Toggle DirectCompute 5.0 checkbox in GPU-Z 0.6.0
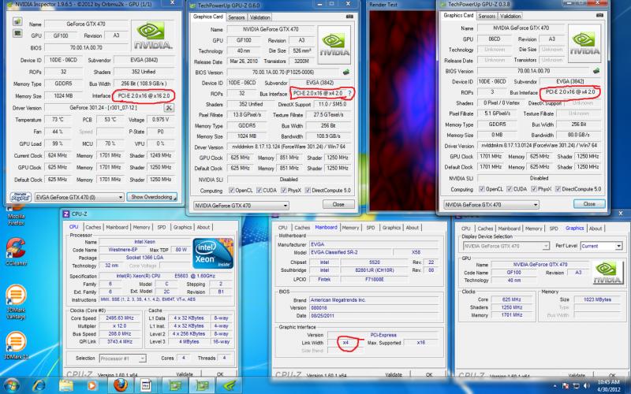Screen dimensions: 631x394 (308, 190)
